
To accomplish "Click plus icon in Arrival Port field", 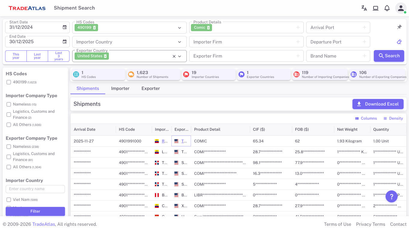I will coord(364,27).
